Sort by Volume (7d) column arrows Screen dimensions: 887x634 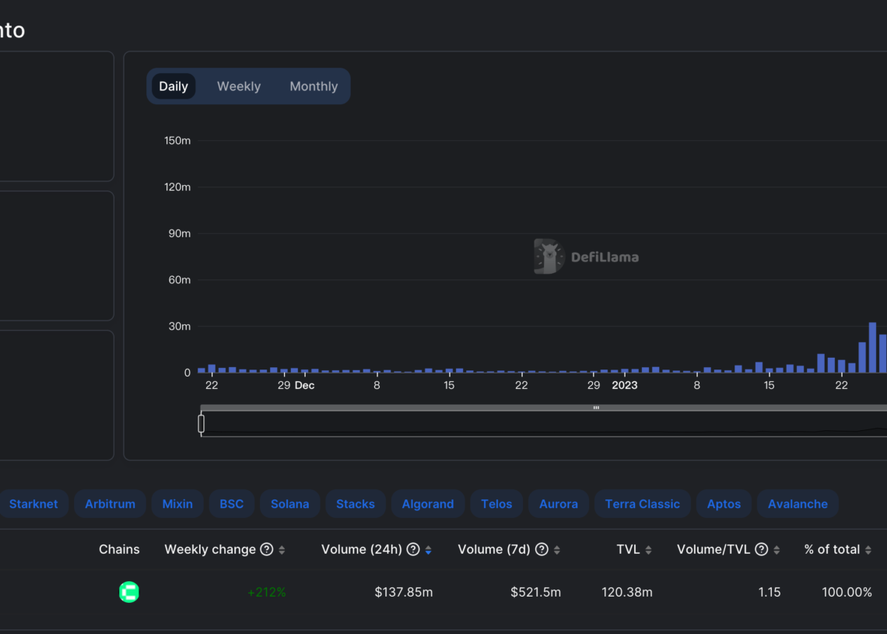[x=556, y=550]
